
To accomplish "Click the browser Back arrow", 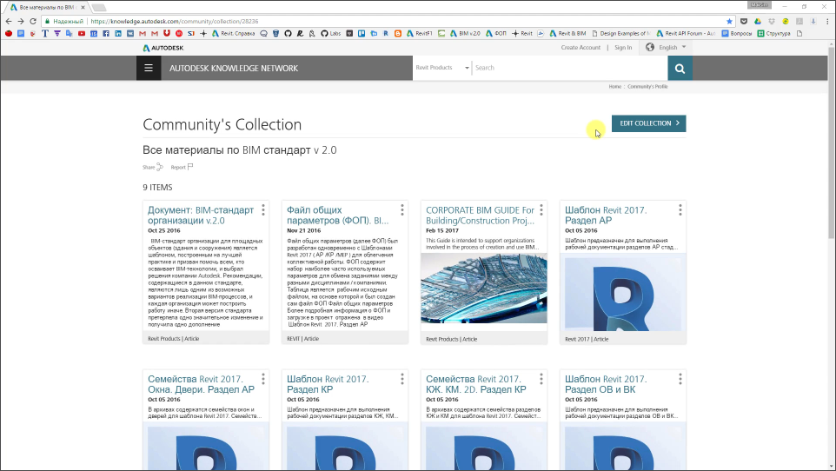I will point(9,22).
